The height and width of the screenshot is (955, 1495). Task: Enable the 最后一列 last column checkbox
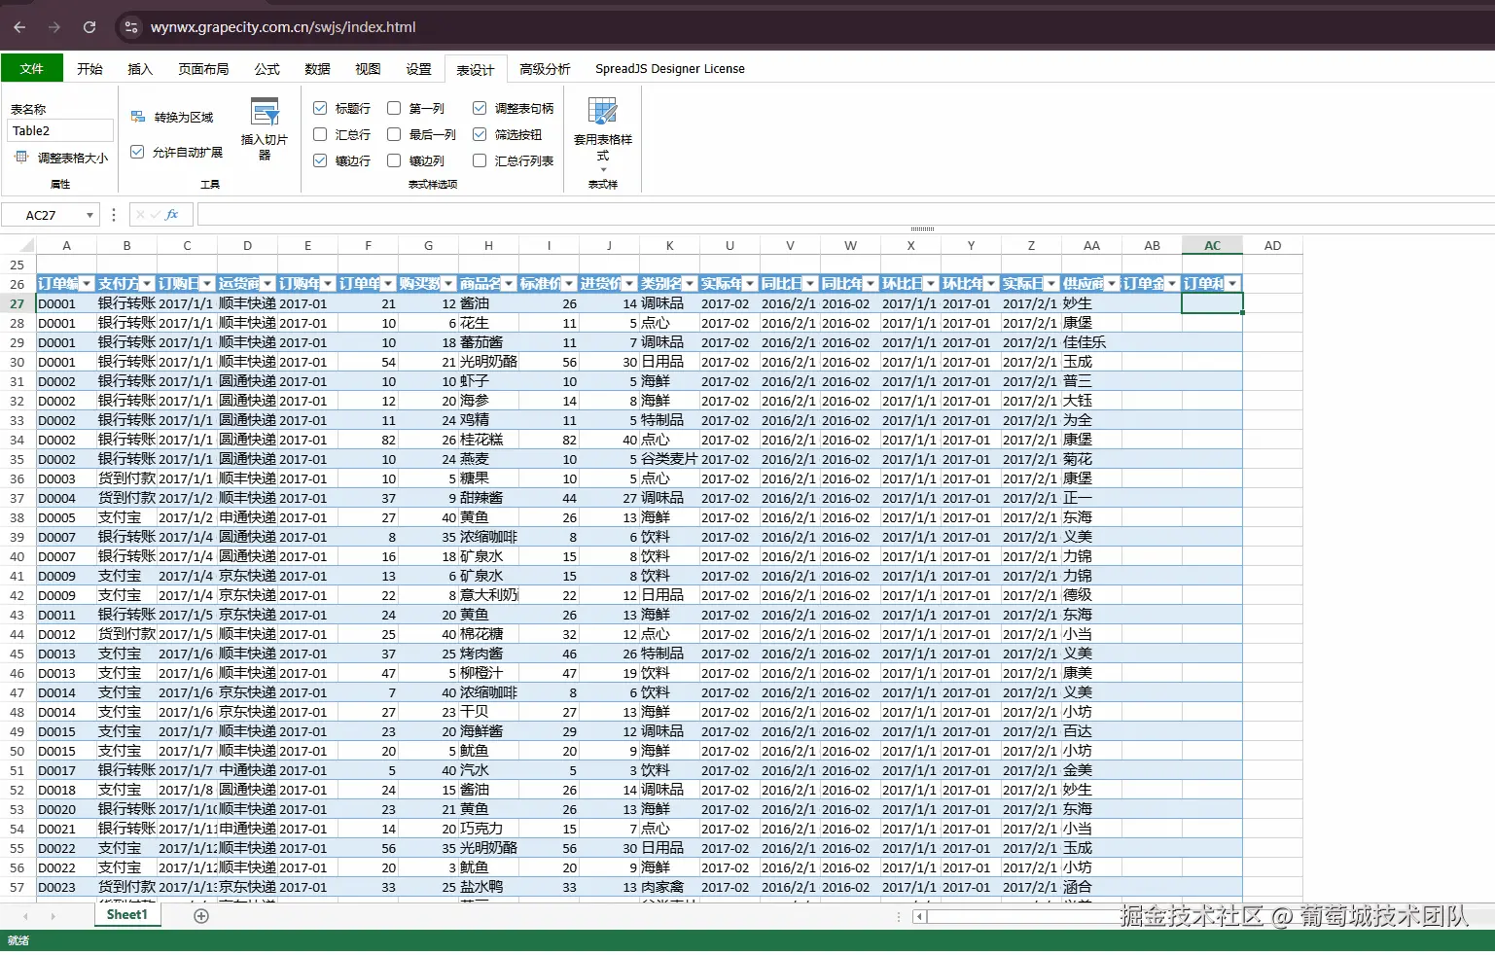[x=394, y=134]
